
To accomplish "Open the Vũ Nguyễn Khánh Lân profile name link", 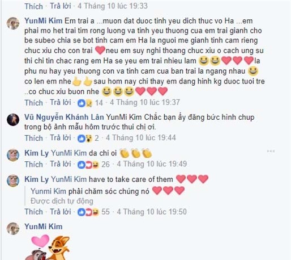I will coord(64,117).
